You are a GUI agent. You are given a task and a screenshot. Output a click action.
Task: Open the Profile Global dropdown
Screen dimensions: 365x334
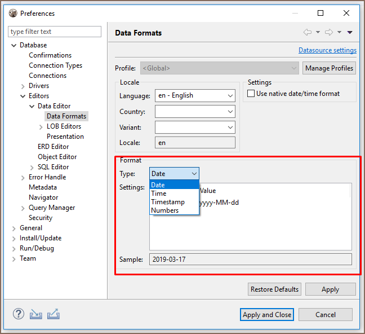pos(220,68)
